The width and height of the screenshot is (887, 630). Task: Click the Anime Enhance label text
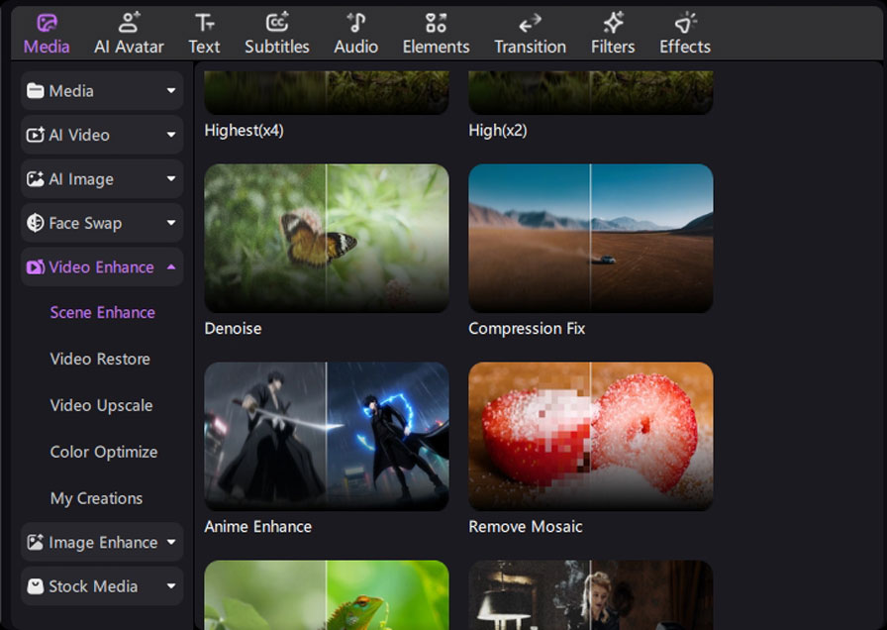(x=258, y=526)
